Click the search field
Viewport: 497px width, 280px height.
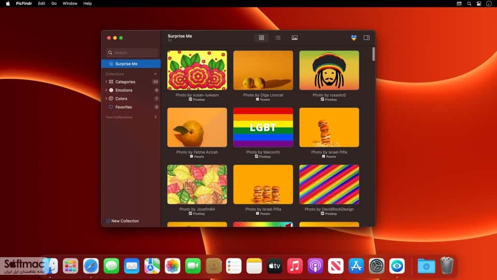(x=132, y=53)
